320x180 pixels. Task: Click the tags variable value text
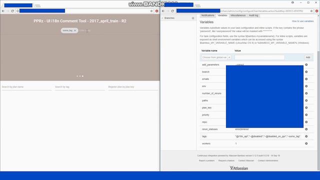(267, 136)
